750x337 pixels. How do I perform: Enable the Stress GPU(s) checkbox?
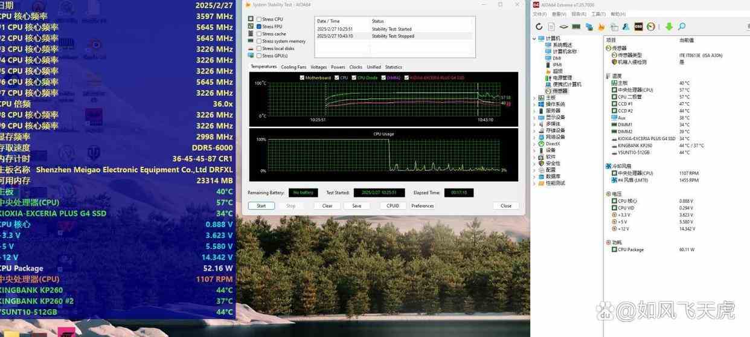click(259, 56)
